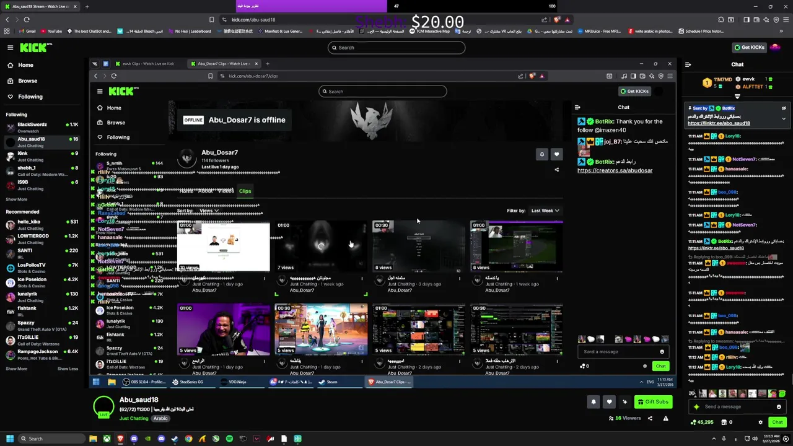Click the sparkle icon beside Gift Subs

coord(624,401)
